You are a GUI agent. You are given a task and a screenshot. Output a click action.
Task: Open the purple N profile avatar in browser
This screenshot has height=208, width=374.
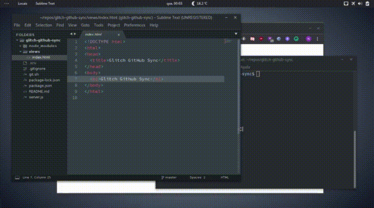coord(308,39)
